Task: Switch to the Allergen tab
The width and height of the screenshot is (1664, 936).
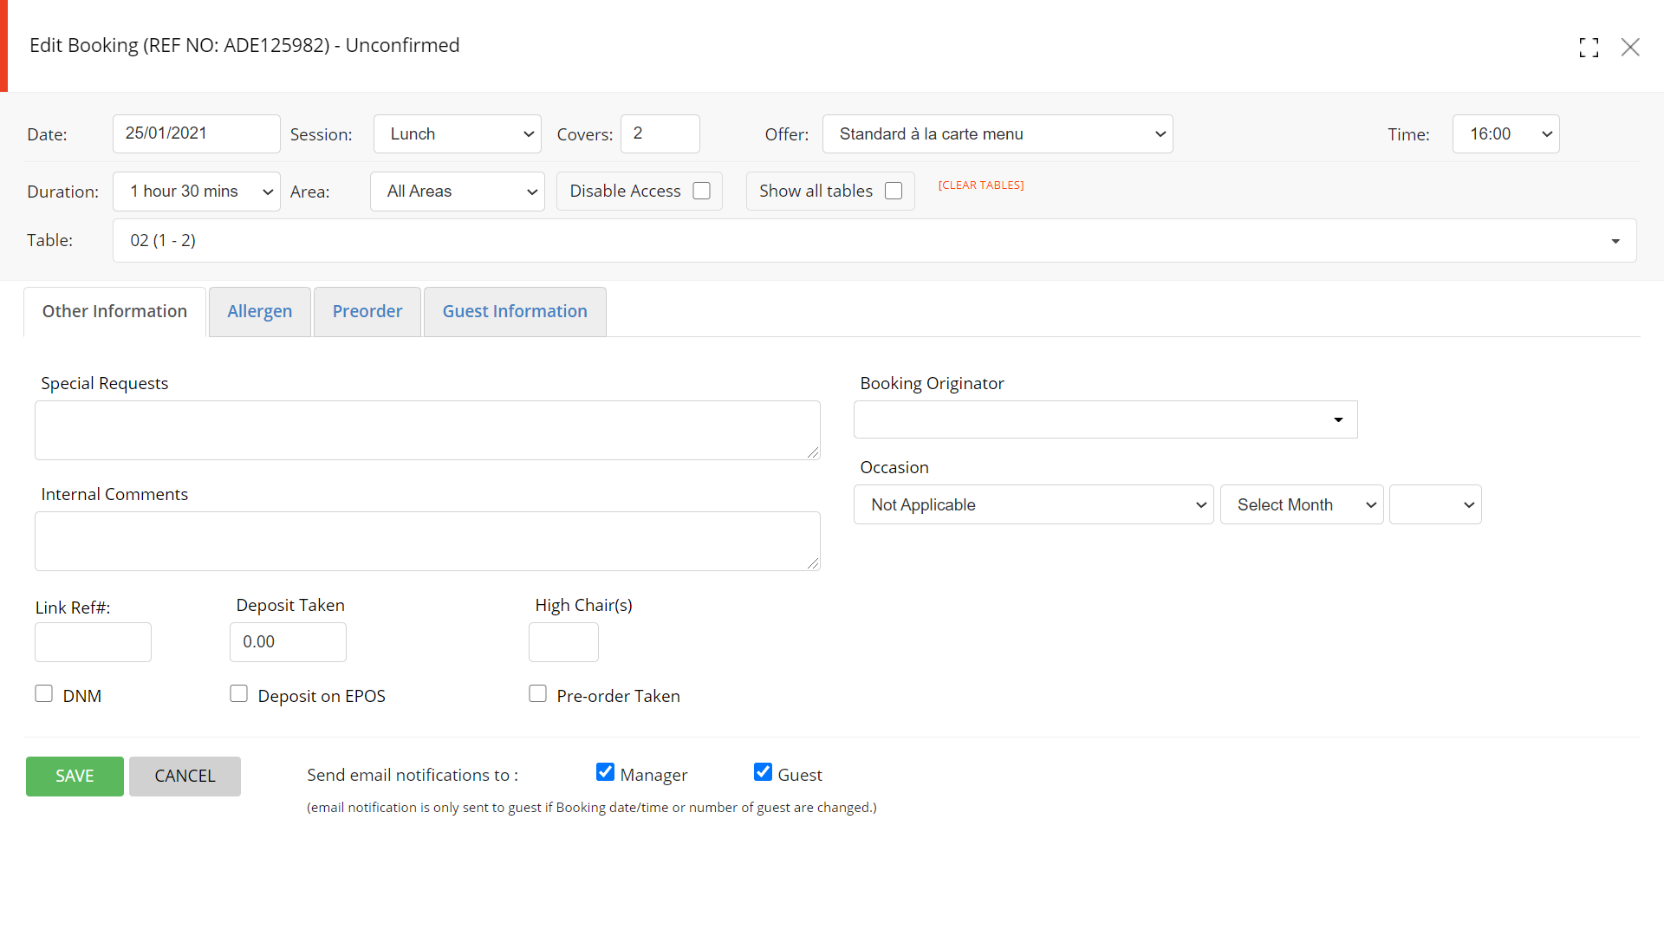Action: (x=260, y=312)
